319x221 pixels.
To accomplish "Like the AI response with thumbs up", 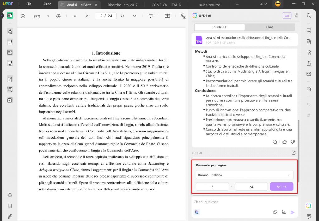I will click(x=284, y=142).
